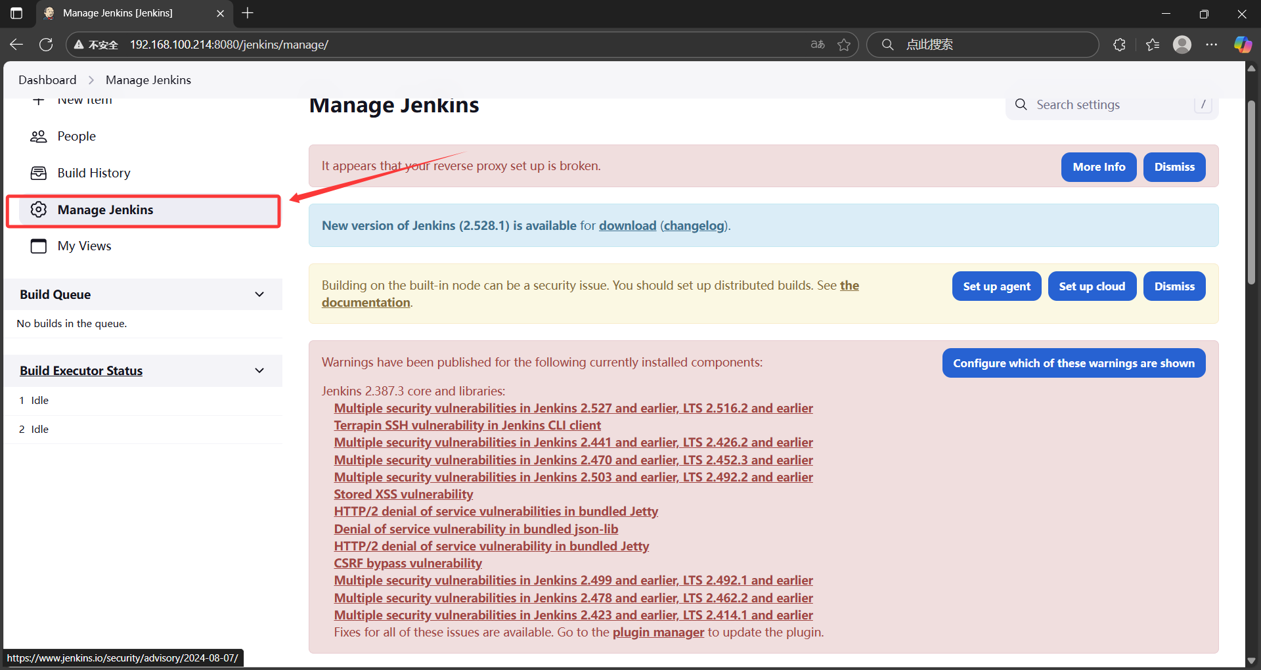Open advisory for Jenkins 2.527 and earlier

click(573, 408)
